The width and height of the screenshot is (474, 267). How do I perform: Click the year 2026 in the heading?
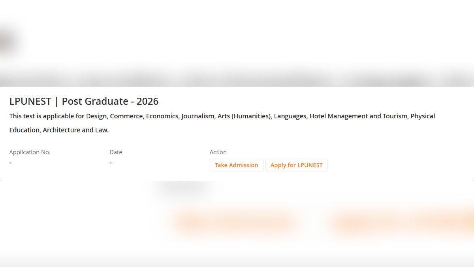[x=147, y=101]
